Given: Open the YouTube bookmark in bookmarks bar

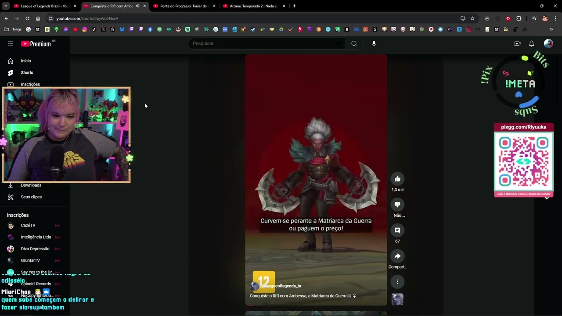Looking at the screenshot, I should pyautogui.click(x=75, y=29).
